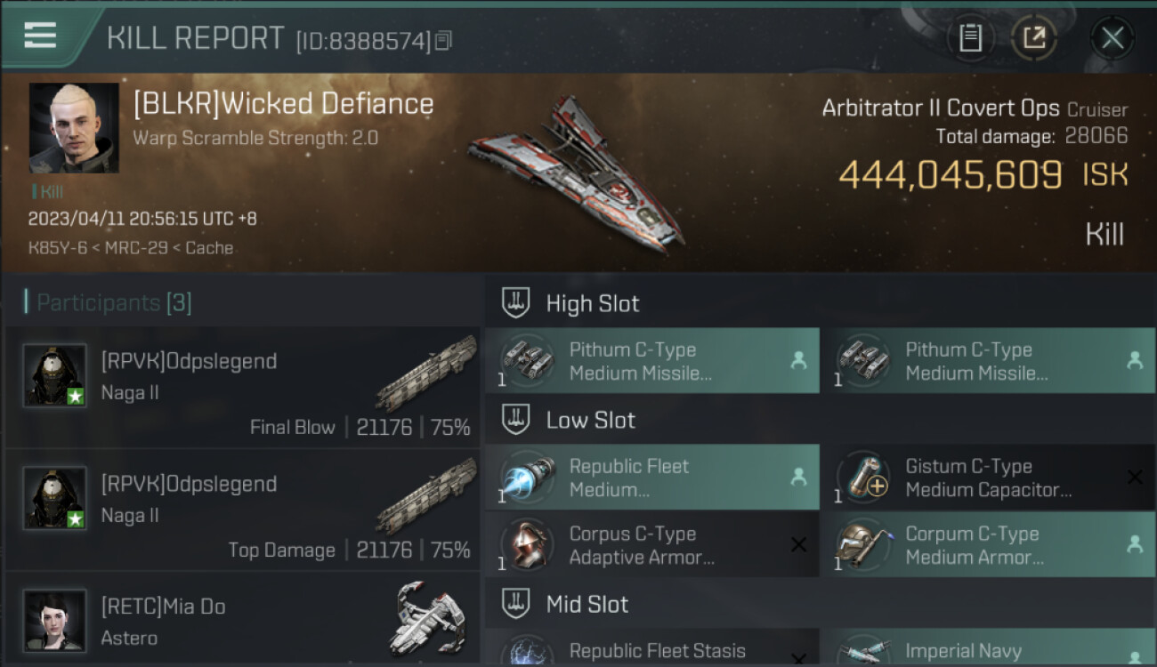Open Wicked Defiance's pilot portrait
The width and height of the screenshot is (1157, 667).
pyautogui.click(x=74, y=128)
